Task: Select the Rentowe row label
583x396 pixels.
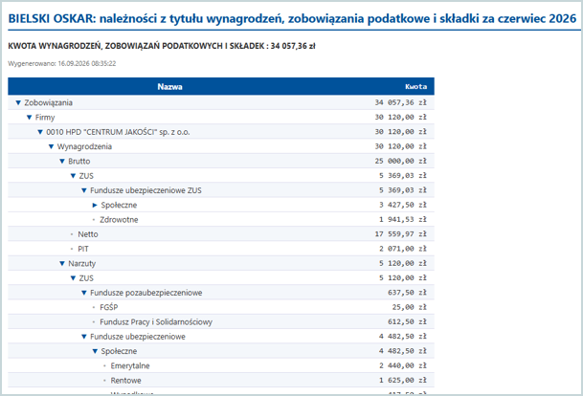Action: pyautogui.click(x=125, y=381)
